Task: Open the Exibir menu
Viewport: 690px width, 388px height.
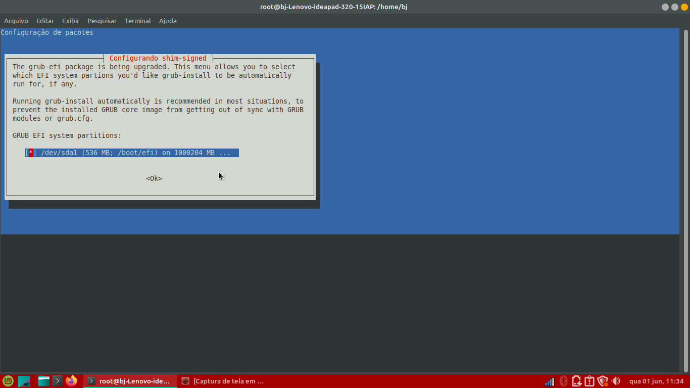Action: (71, 21)
